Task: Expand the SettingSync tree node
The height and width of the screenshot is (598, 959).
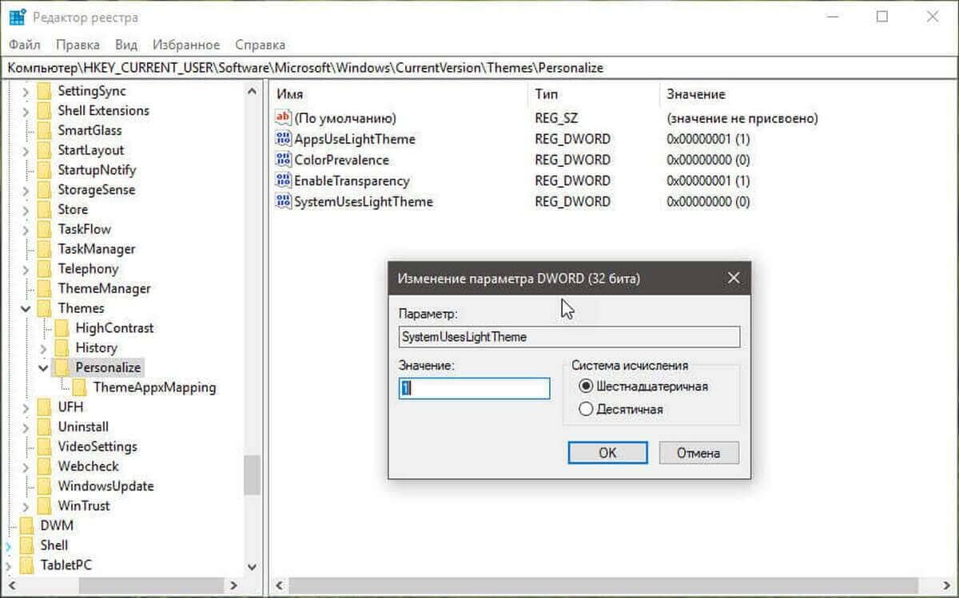Action: (x=26, y=91)
